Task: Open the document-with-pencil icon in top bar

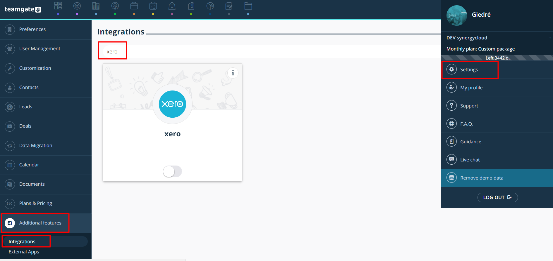Action: 229,6
